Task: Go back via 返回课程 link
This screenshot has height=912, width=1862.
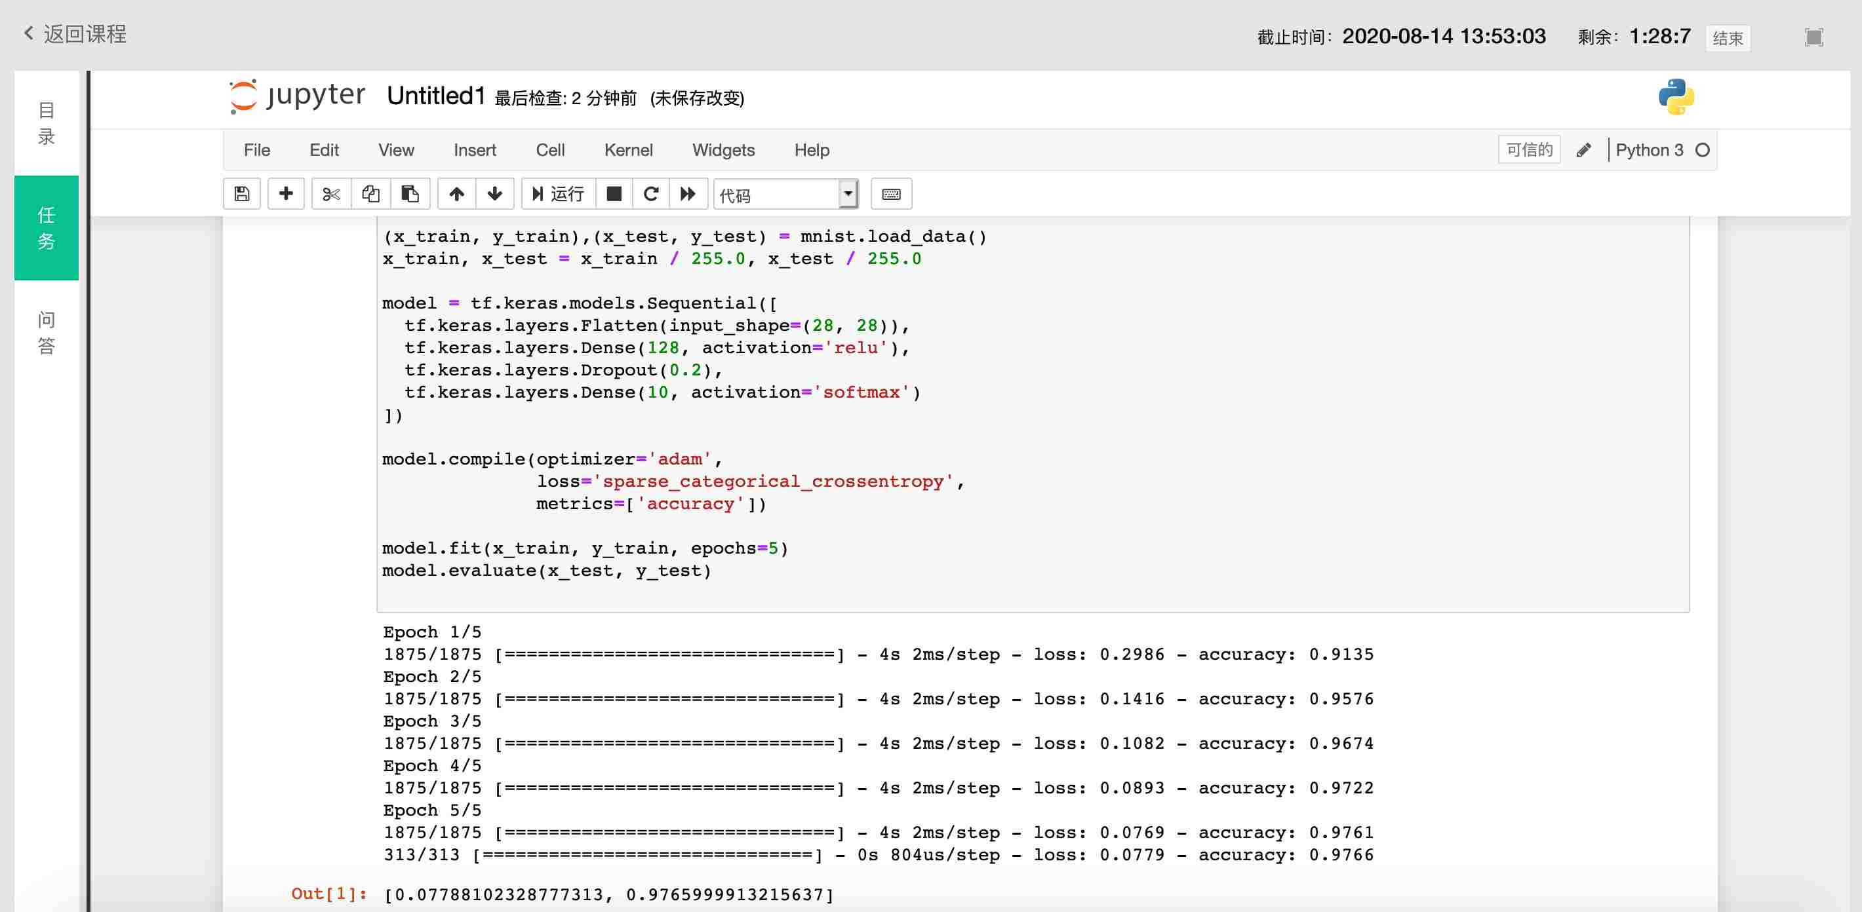Action: 75,34
